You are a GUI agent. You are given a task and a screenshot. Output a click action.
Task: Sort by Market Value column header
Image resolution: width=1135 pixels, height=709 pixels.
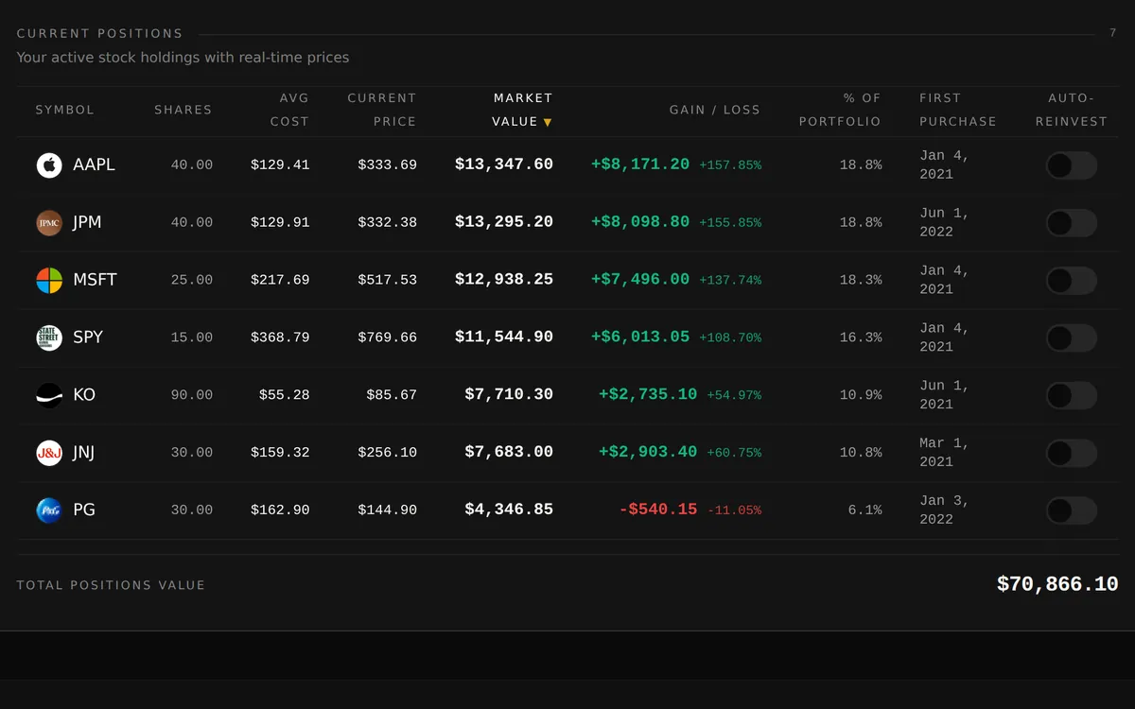click(522, 110)
